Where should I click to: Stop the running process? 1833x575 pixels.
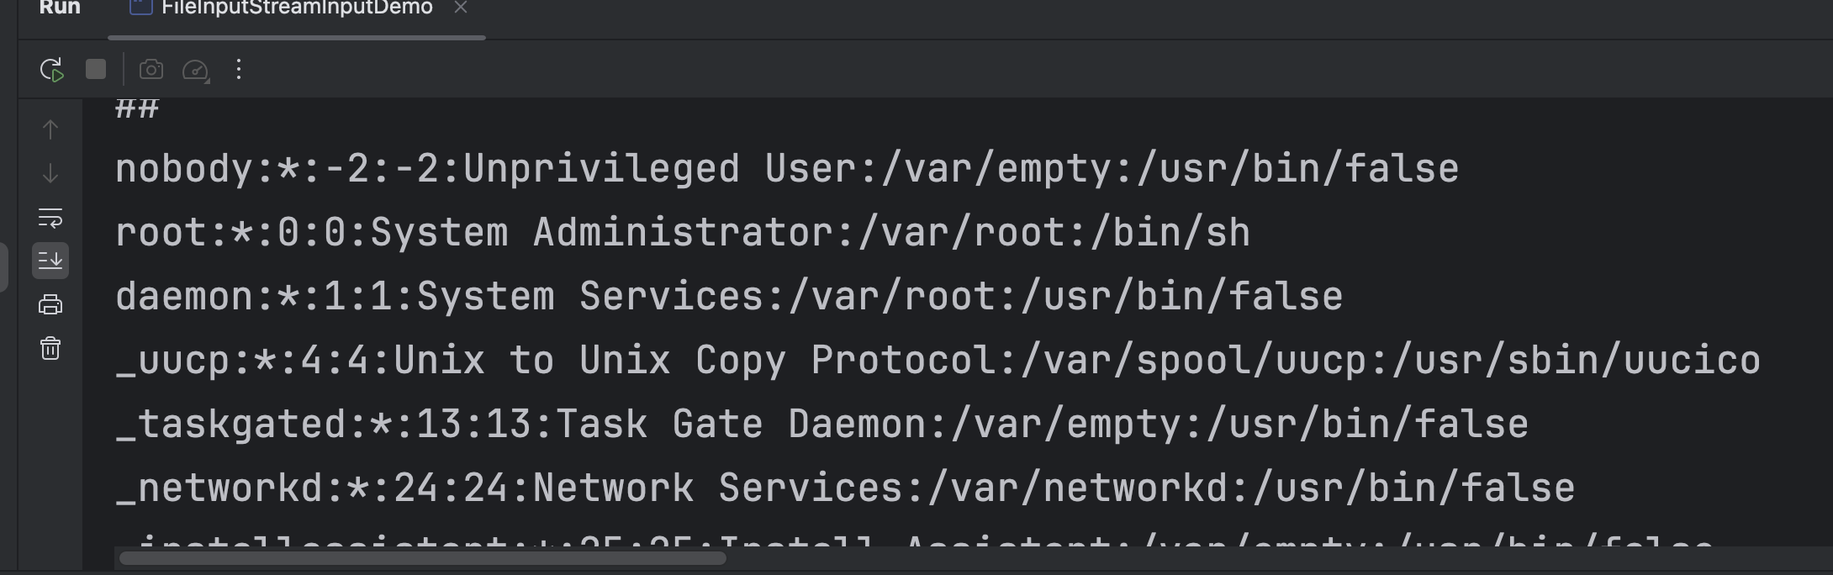tap(96, 69)
